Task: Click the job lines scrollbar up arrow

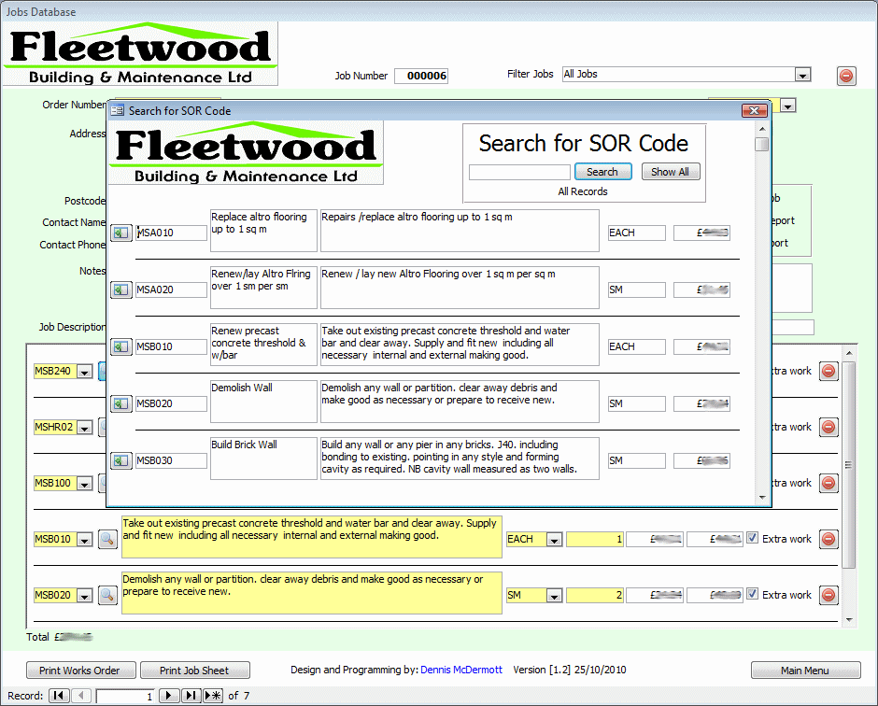Action: (849, 353)
